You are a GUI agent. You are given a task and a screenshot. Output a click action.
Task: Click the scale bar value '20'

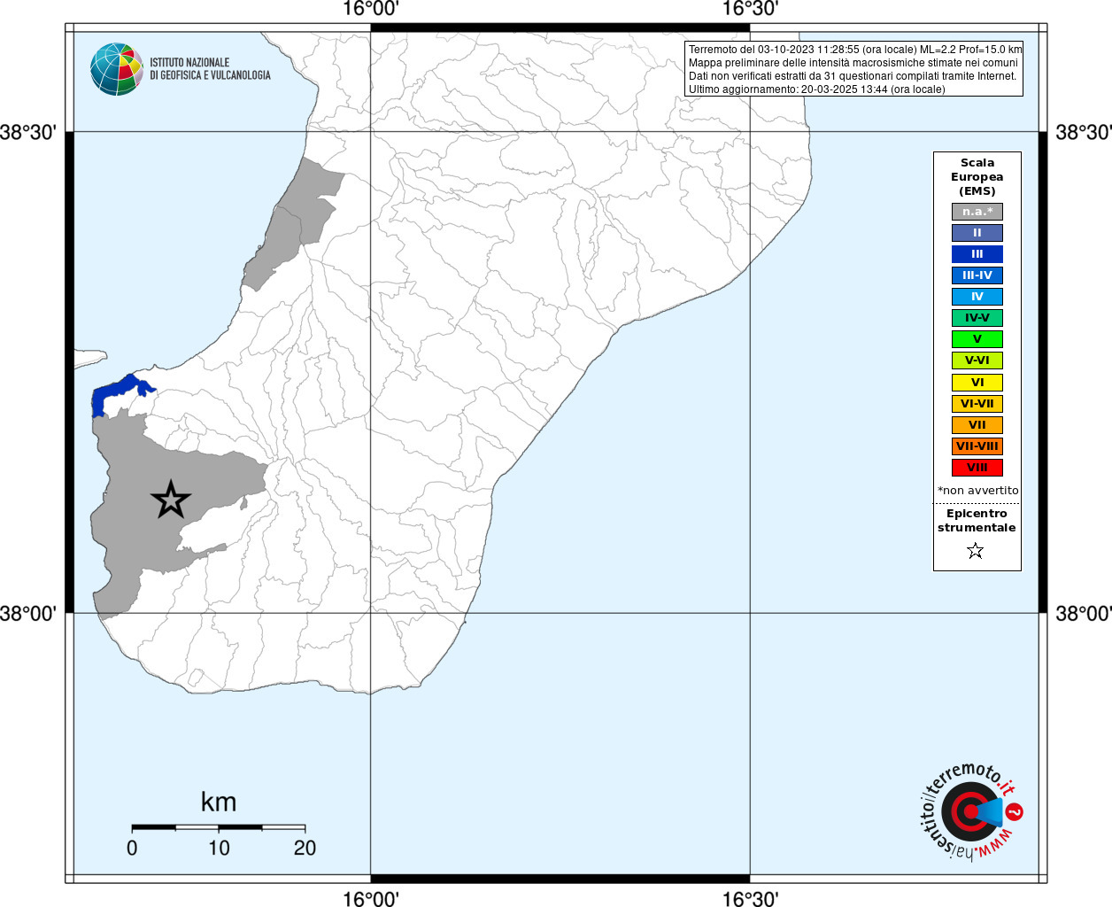point(305,848)
